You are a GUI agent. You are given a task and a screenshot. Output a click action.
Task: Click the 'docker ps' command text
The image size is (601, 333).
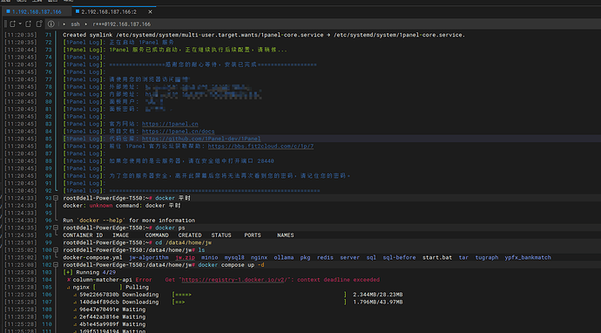[170, 228]
